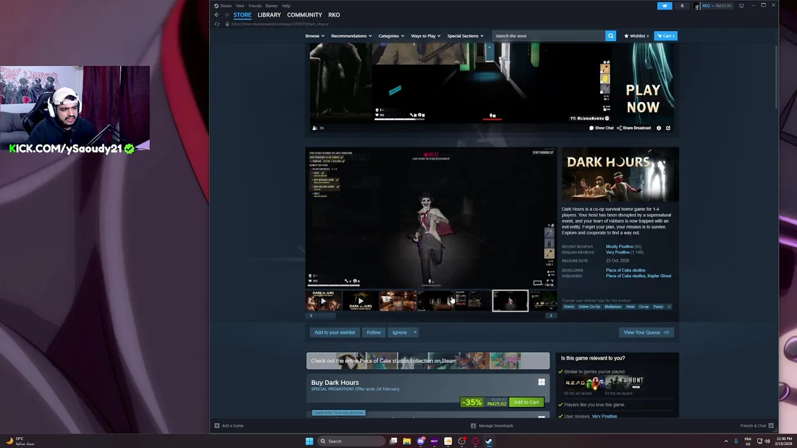Select the Heist tag
The width and height of the screenshot is (797, 448).
click(630, 307)
